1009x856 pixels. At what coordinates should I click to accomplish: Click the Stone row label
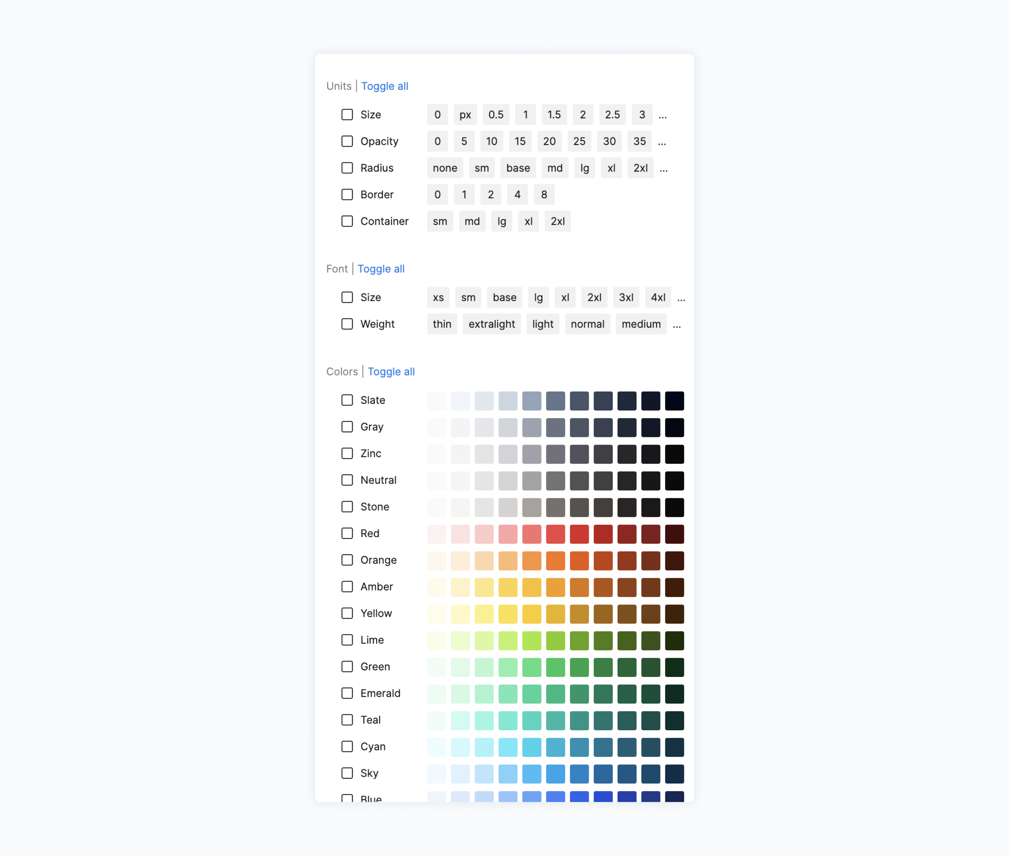[375, 507]
